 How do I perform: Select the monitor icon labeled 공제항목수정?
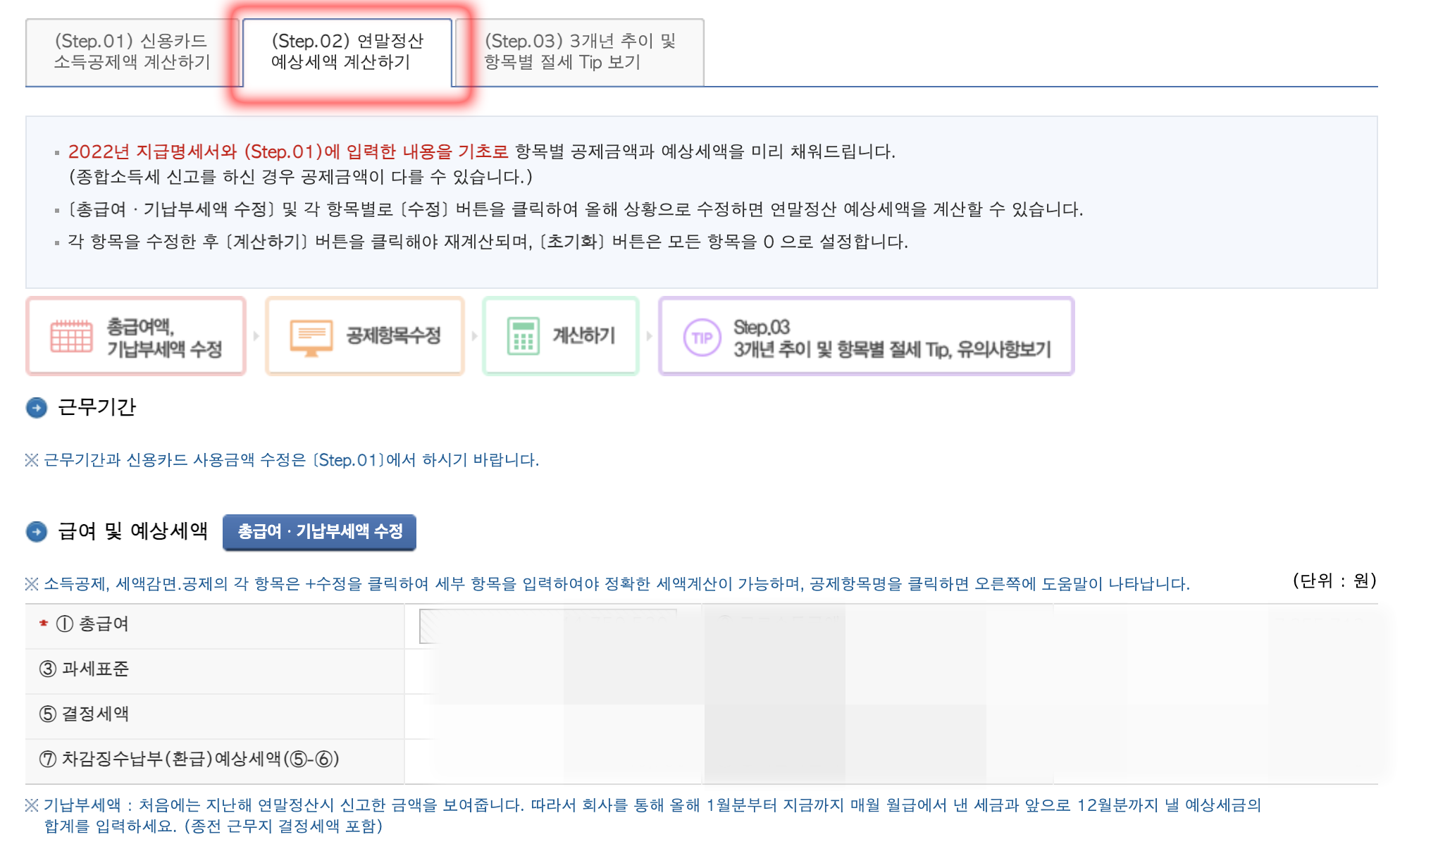point(310,337)
